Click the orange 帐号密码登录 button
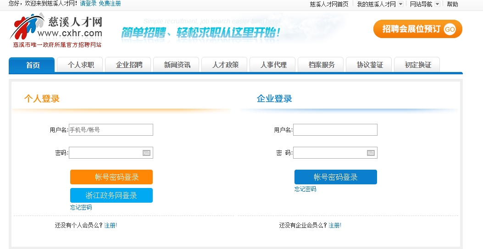Image resolution: width=483 pixels, height=249 pixels. pyautogui.click(x=111, y=177)
